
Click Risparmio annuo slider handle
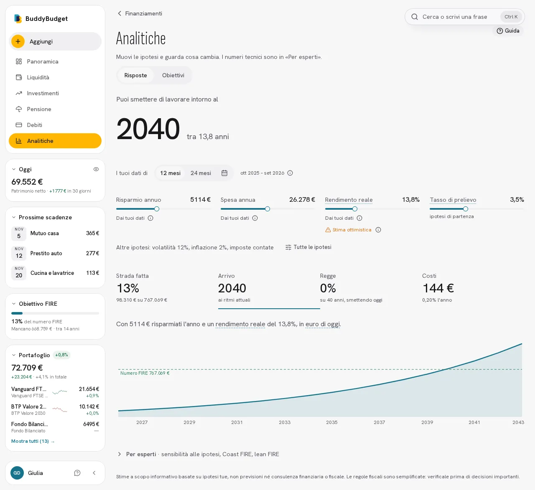pos(157,209)
